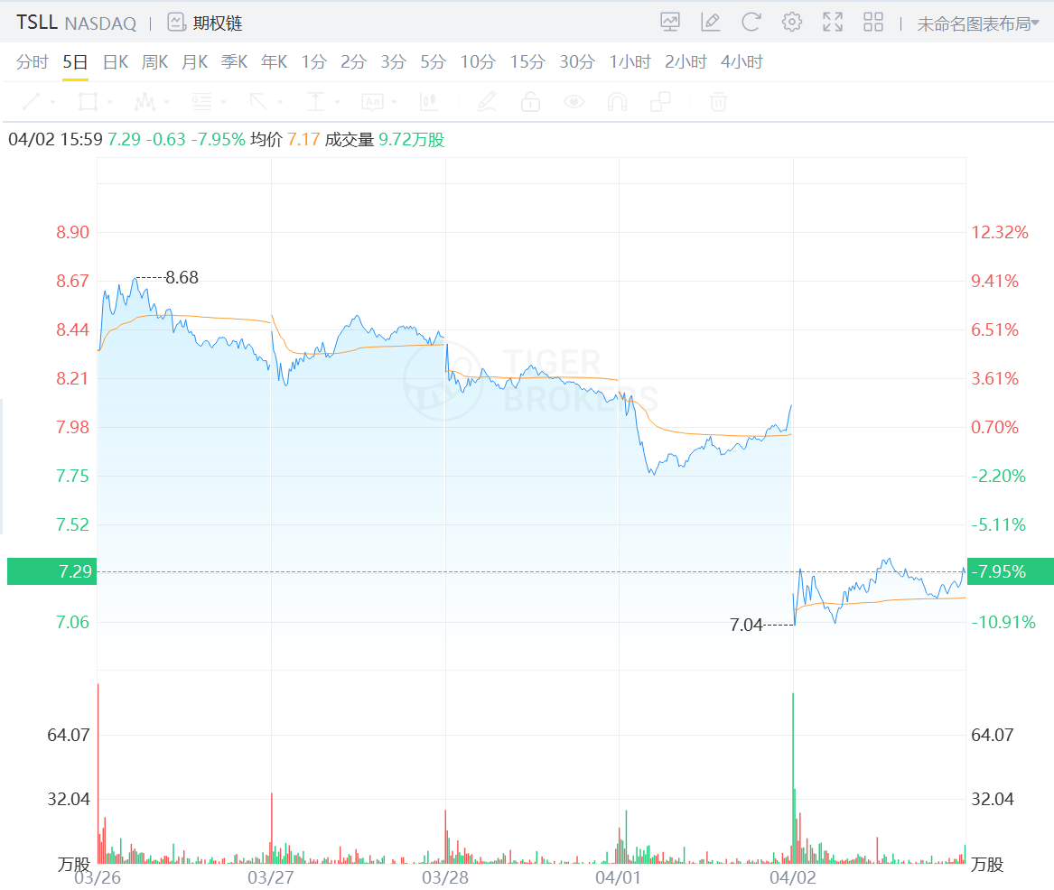The width and height of the screenshot is (1054, 890).
Task: Switch to the 1小时 timeframe tab
Action: [x=629, y=61]
